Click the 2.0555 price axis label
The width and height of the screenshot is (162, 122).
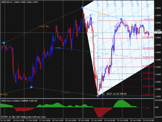click(158, 8)
